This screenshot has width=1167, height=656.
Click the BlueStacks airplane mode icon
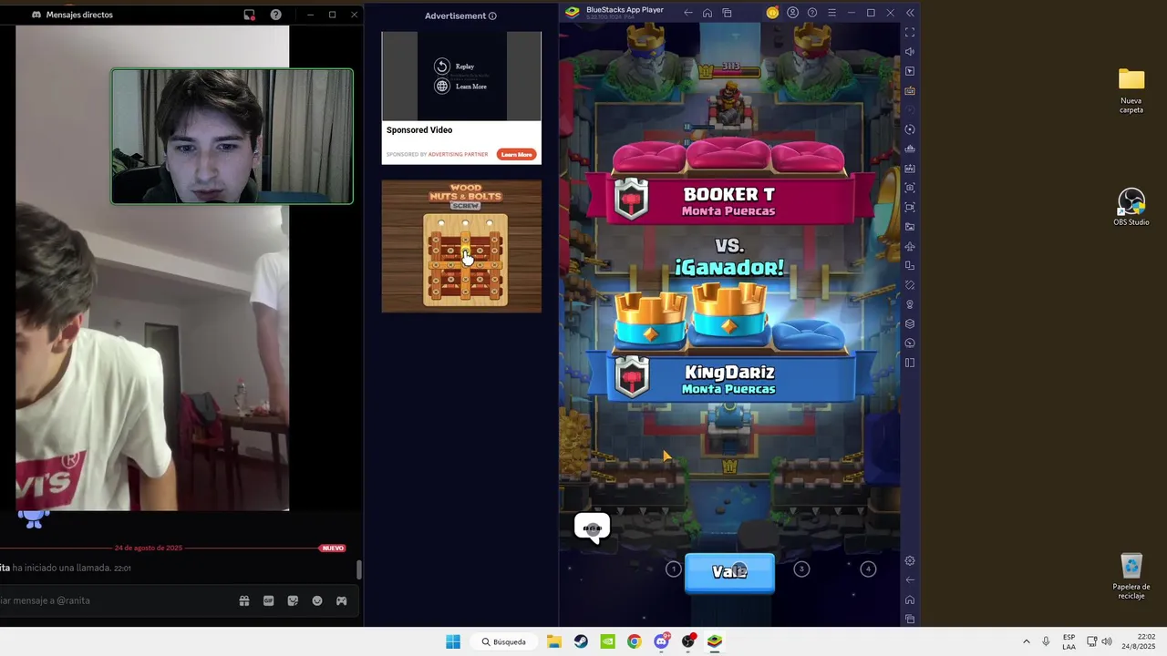(910, 246)
